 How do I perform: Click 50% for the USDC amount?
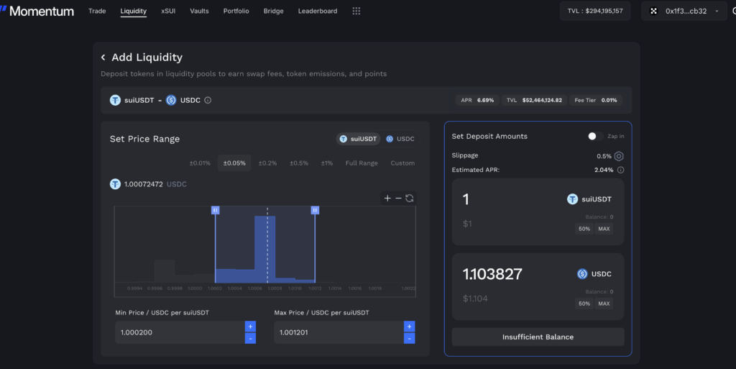click(584, 304)
